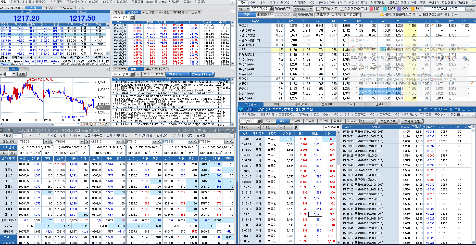
Task: Click calendar icon next to 2020/03/30 daily trend date
Action: [x=132, y=17]
